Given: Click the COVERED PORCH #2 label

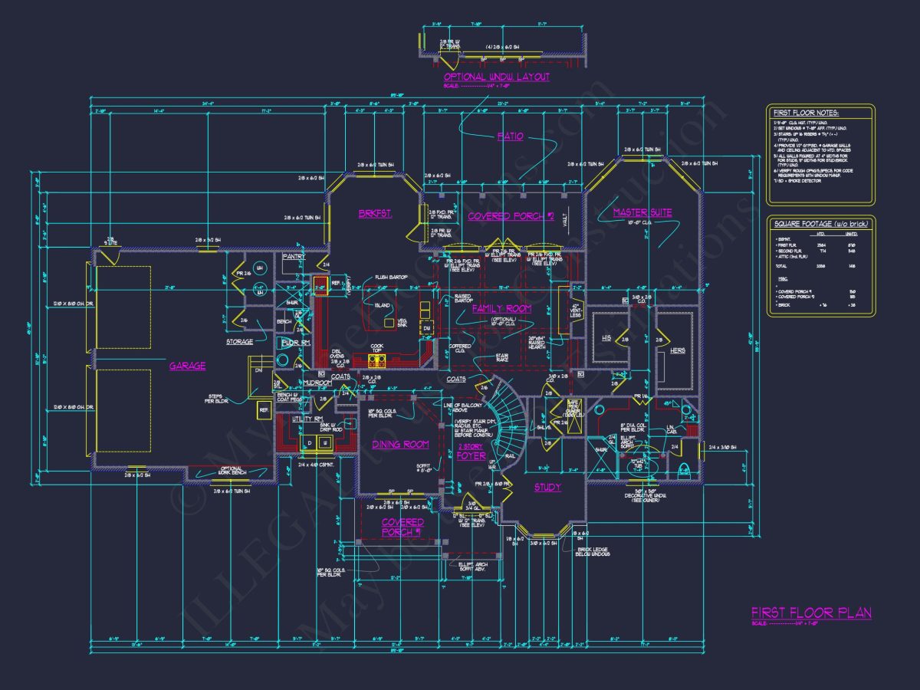Looking at the screenshot, I should click(x=511, y=216).
